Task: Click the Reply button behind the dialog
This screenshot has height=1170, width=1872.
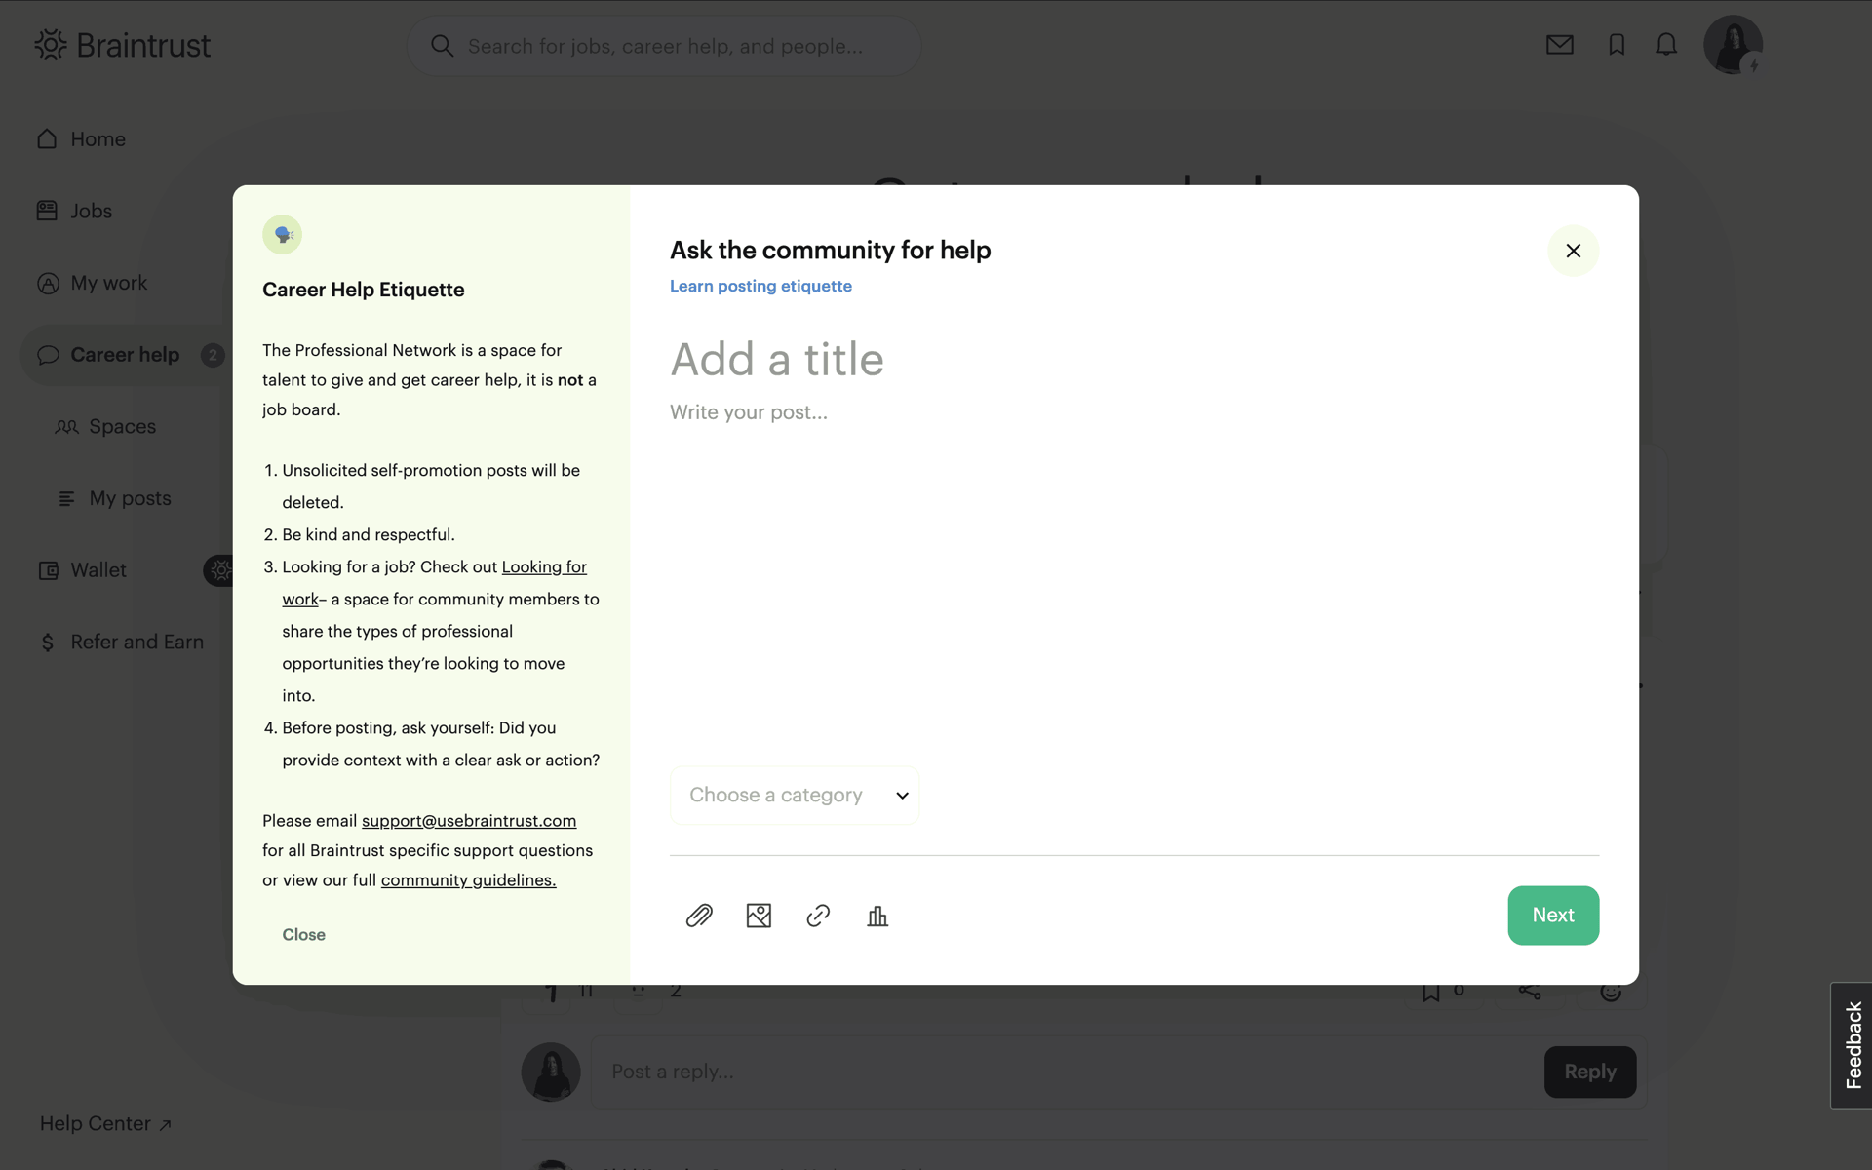Action: [x=1589, y=1072]
